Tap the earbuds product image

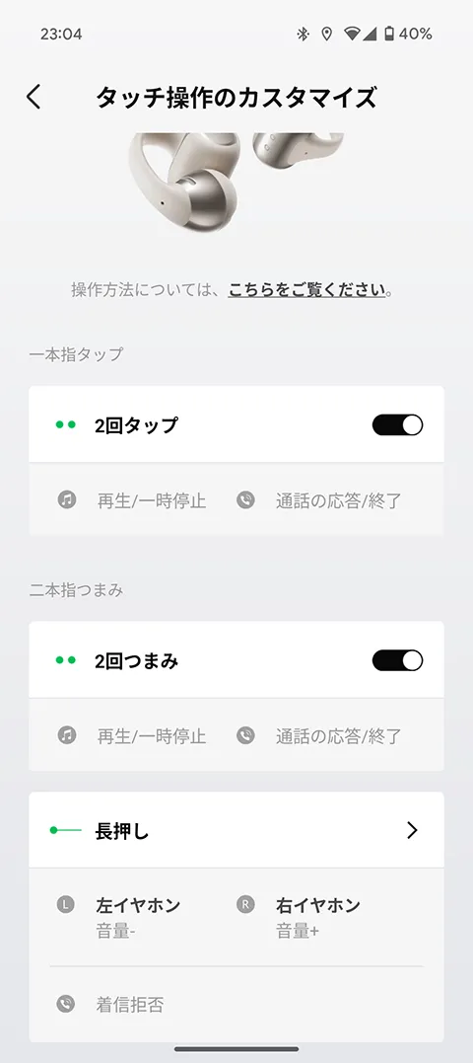(236, 182)
